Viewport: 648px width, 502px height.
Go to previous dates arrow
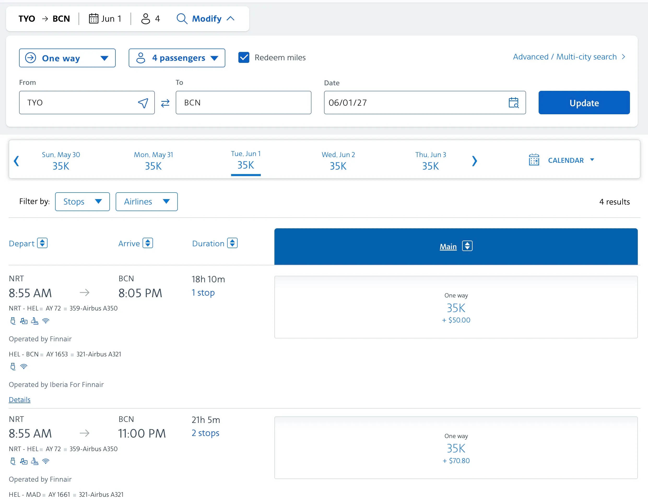click(x=17, y=161)
